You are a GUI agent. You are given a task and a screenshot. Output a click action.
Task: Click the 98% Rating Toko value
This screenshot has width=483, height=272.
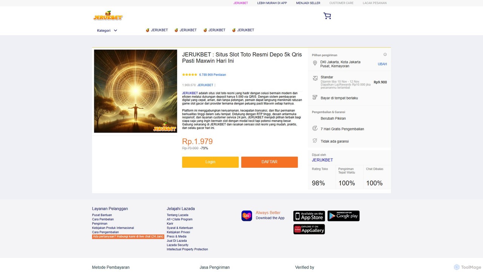[318, 183]
